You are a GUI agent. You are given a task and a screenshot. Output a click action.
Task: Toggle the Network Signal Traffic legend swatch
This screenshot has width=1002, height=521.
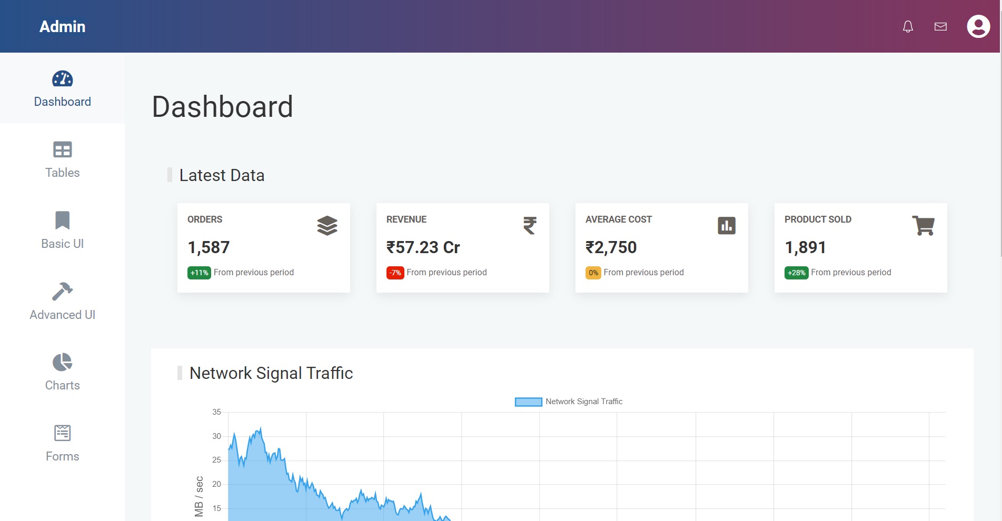click(x=528, y=402)
